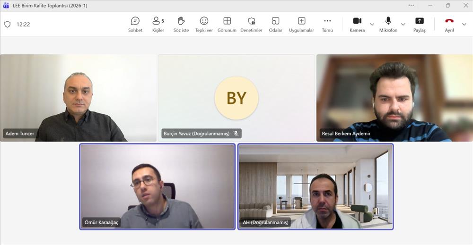Change layout via Görünüm
The width and height of the screenshot is (473, 245).
pos(227,24)
